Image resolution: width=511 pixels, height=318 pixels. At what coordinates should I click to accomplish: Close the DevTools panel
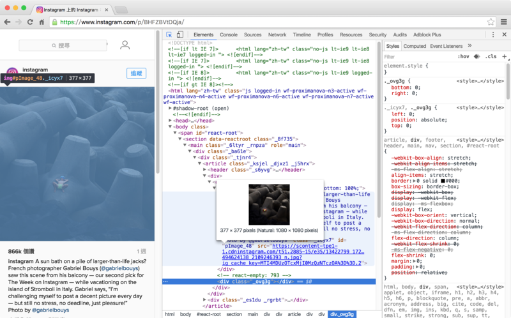coord(504,34)
